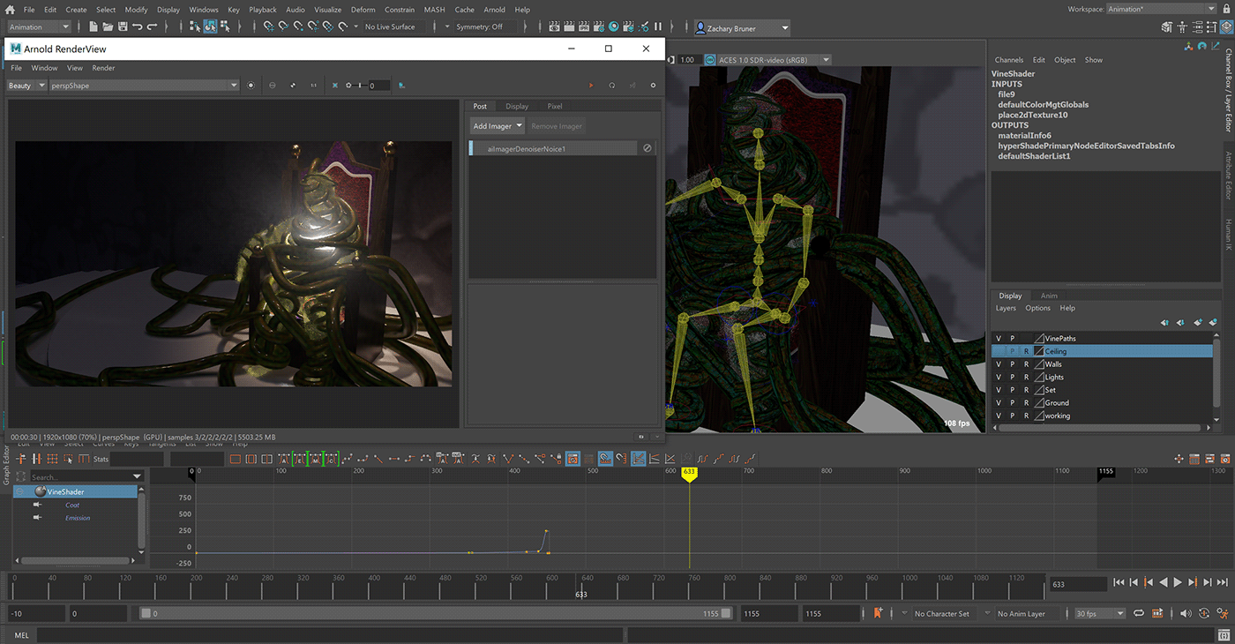
Task: Toggle looping playback icon
Action: pos(1139,613)
